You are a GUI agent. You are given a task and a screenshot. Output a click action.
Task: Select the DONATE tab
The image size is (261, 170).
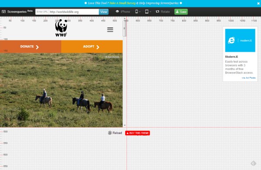[30, 47]
